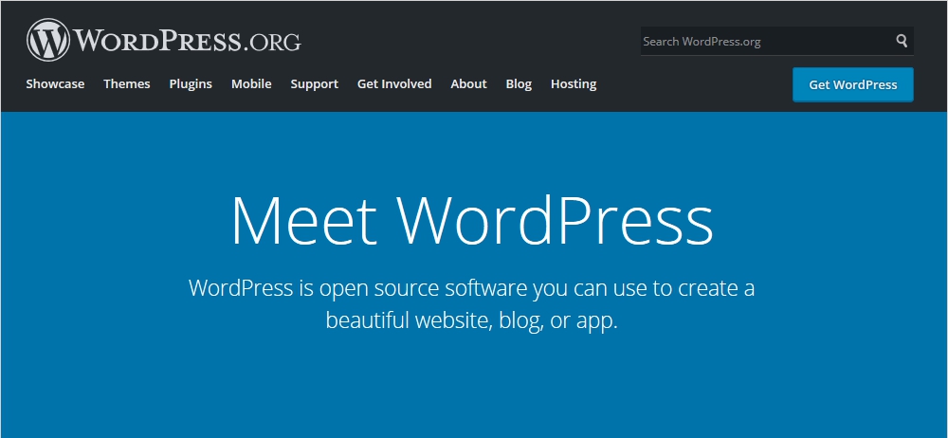948x438 pixels.
Task: Click the search magnifying glass icon
Action: [902, 41]
